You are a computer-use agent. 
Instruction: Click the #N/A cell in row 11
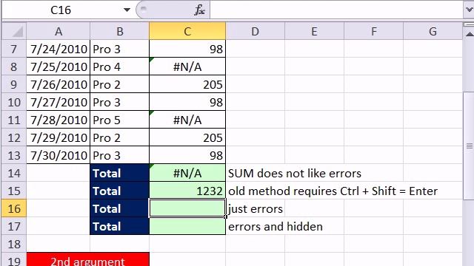pyautogui.click(x=187, y=120)
